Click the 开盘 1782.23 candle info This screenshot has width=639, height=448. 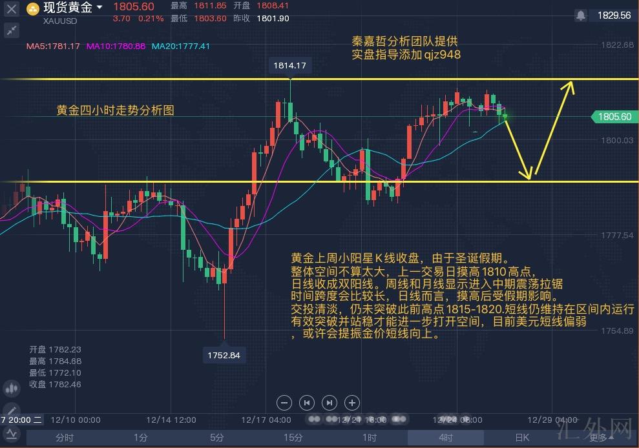[x=55, y=349]
